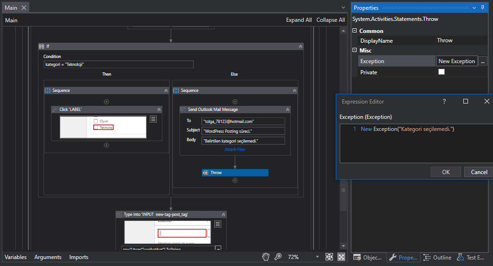Select the pan hand tool

tap(266, 257)
